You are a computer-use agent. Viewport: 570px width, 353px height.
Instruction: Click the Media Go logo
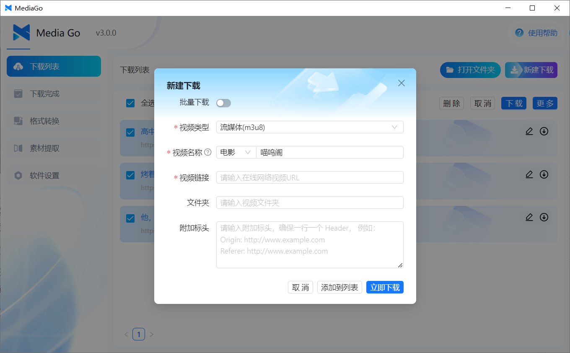coord(21,33)
